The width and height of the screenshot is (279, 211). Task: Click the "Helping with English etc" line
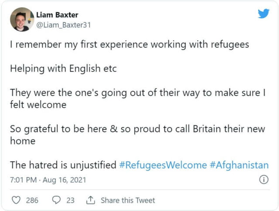(63, 69)
